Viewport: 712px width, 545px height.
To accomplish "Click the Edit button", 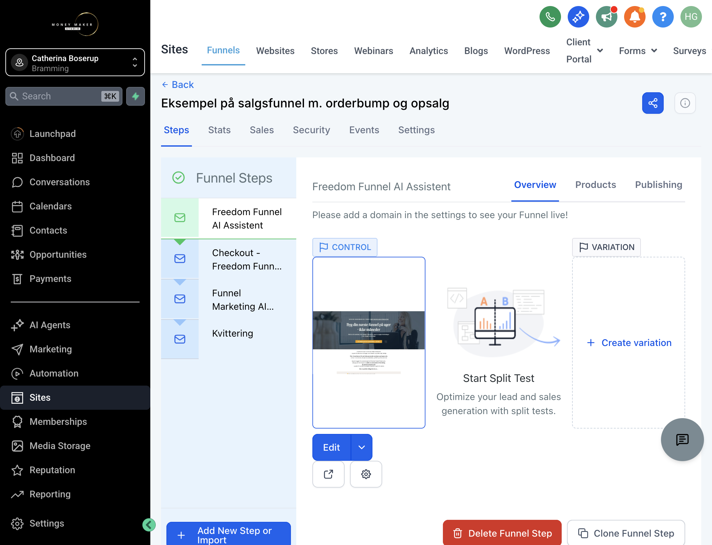I will (x=332, y=447).
